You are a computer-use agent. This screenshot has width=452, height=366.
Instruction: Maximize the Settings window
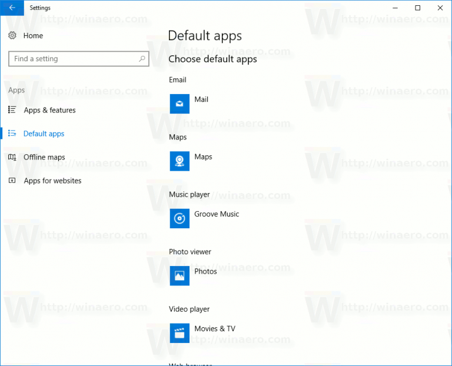417,8
